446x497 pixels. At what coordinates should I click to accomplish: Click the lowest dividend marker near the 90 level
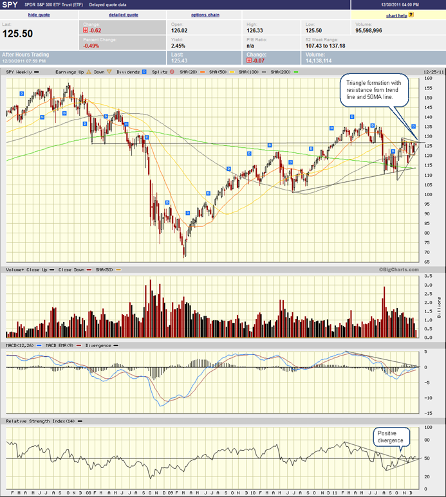pos(188,213)
